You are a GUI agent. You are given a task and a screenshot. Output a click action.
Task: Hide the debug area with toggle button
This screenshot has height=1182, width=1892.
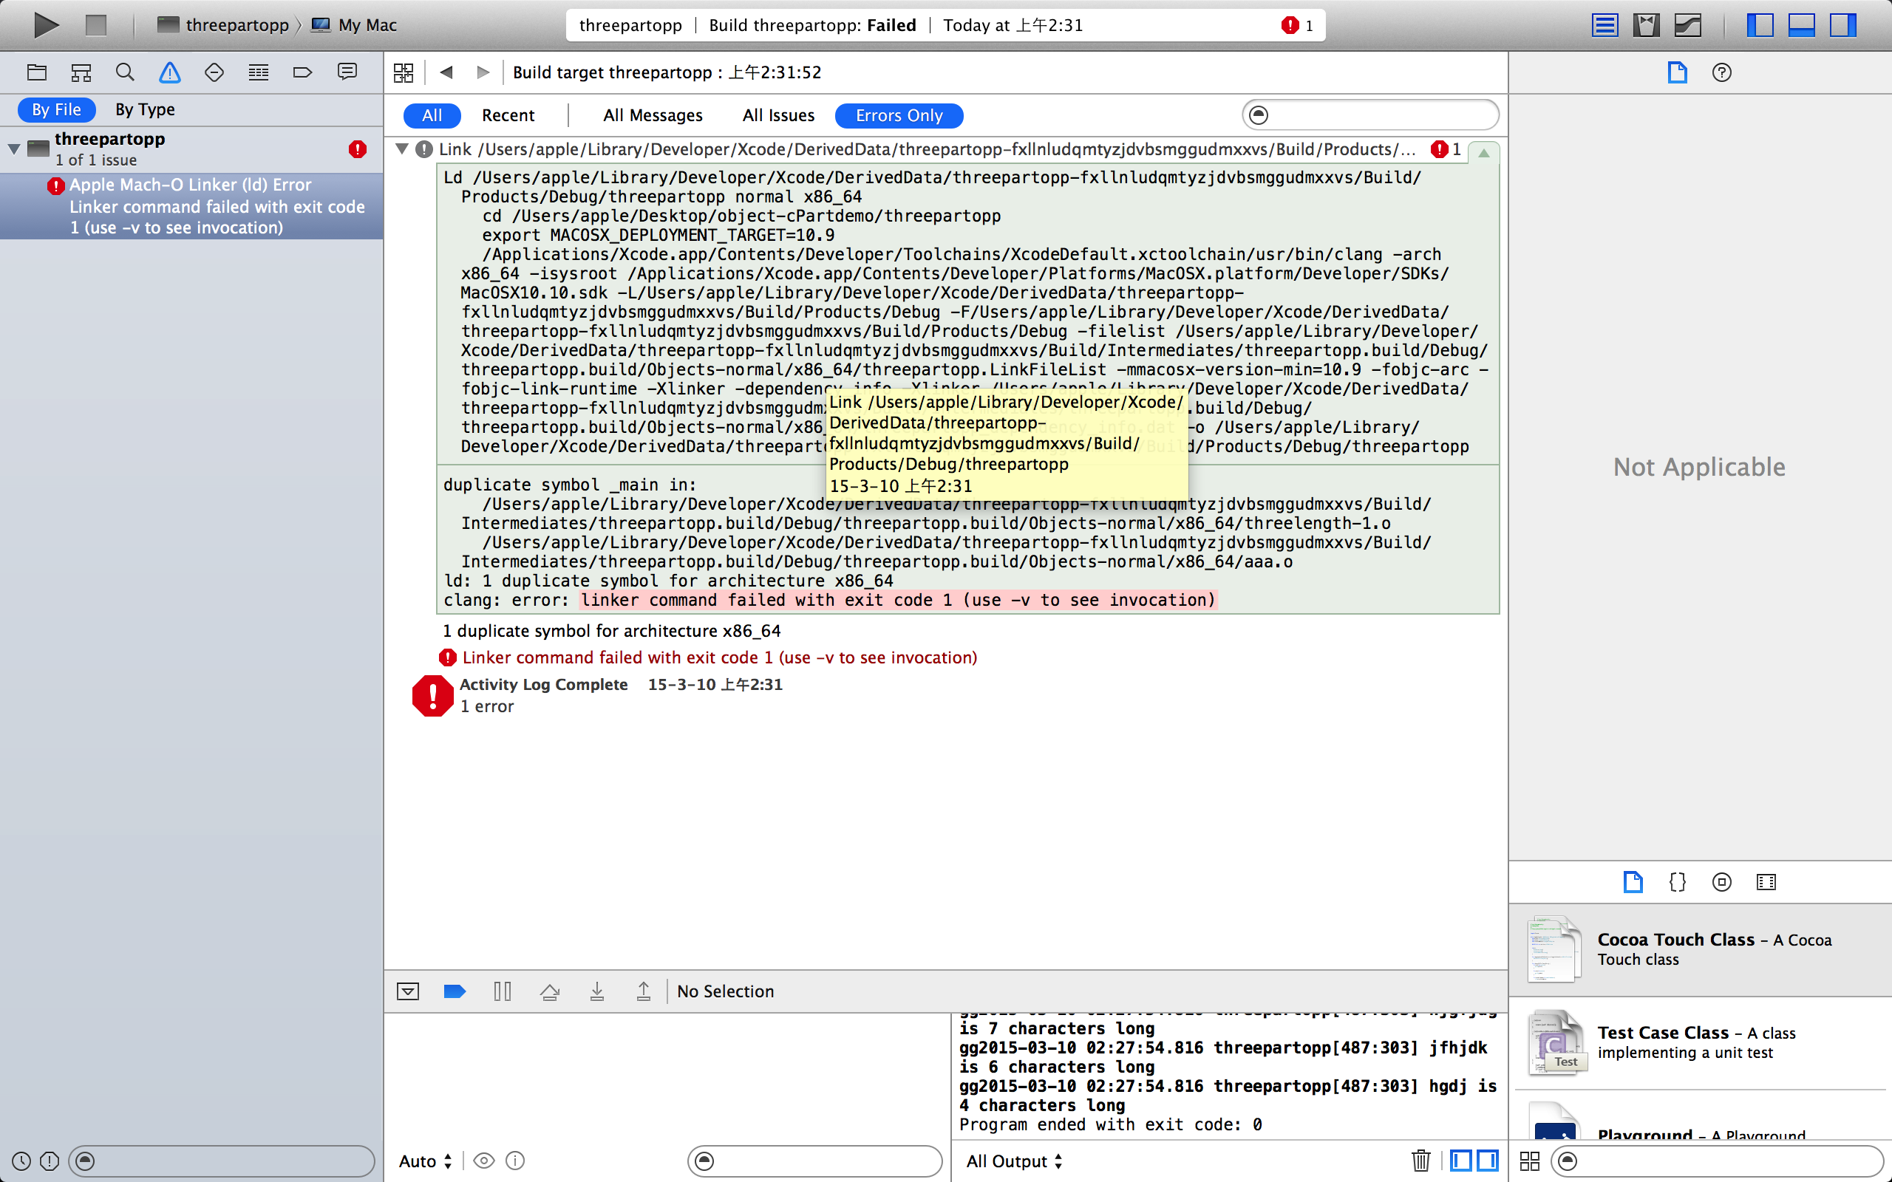pyautogui.click(x=408, y=991)
